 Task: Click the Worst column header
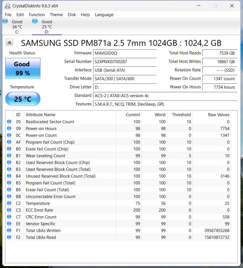click(x=154, y=114)
